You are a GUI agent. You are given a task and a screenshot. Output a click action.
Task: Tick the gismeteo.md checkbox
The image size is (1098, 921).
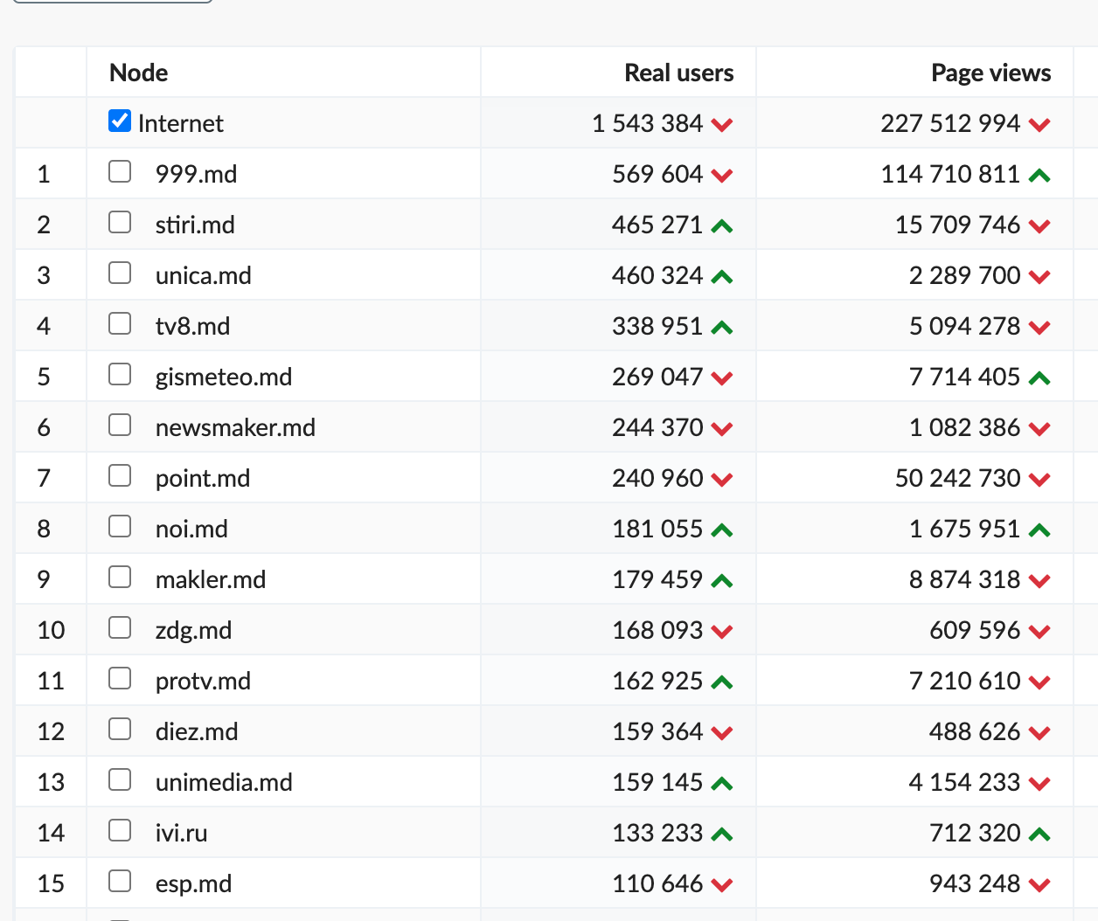(120, 374)
